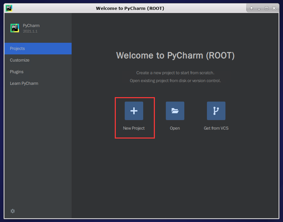Click the window shade up-arrow button
Screen dimensions: 283x222
click(x=251, y=8)
